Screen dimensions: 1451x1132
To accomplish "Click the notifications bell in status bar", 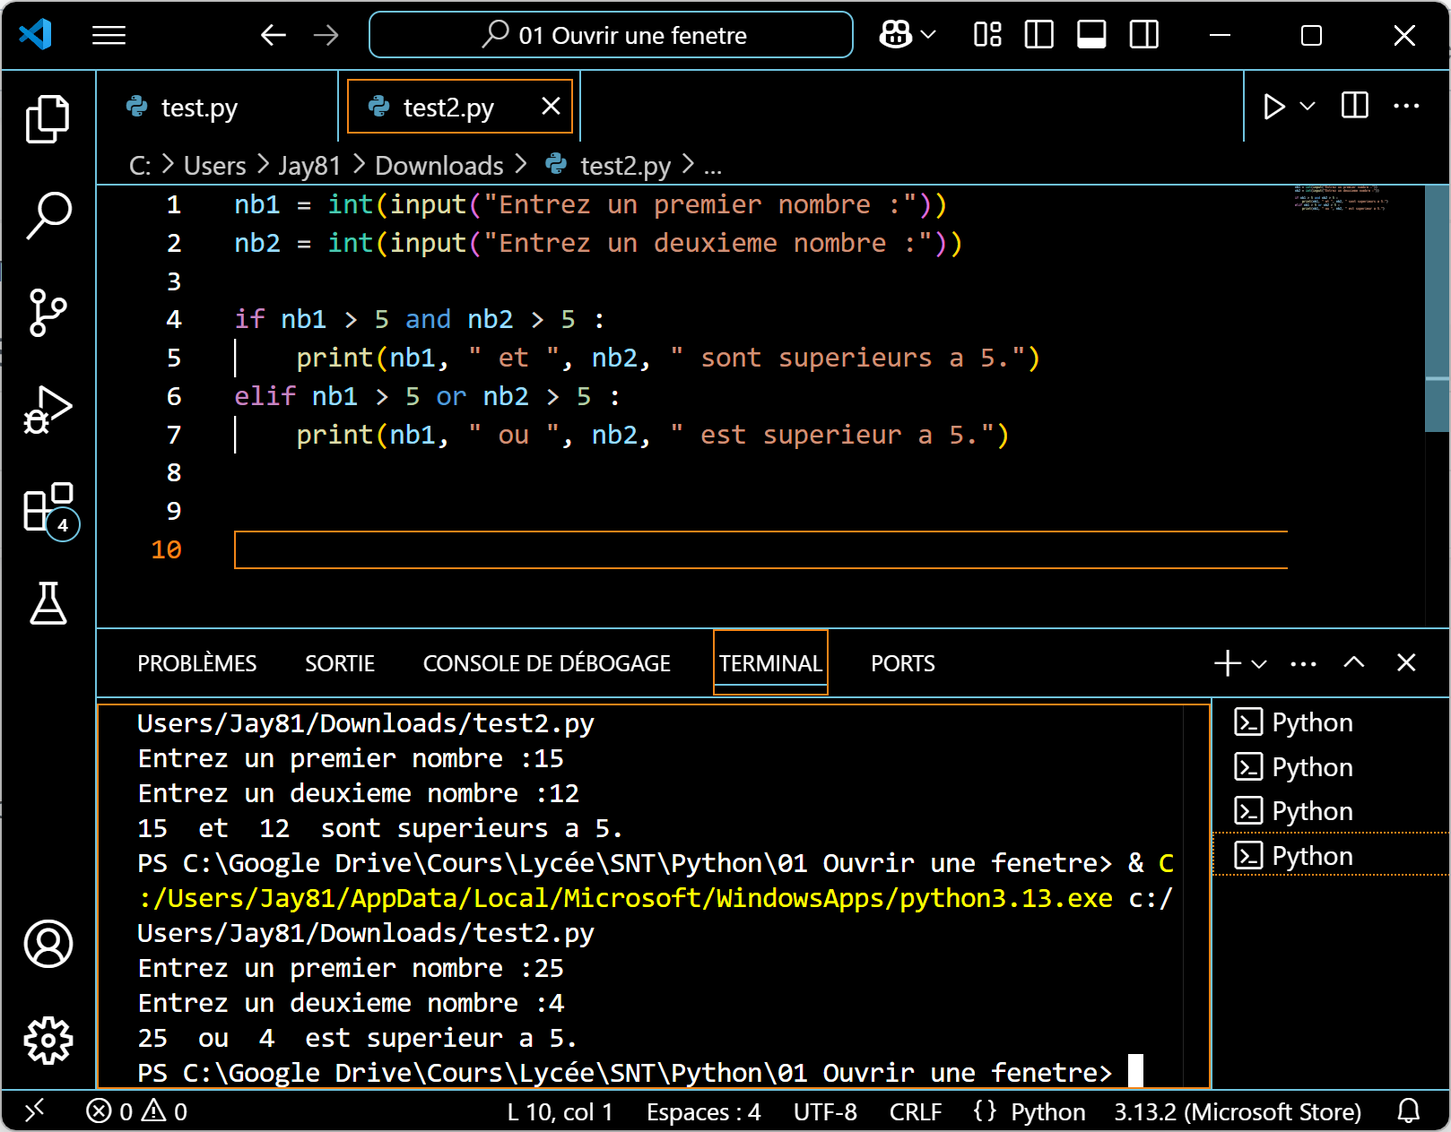I will 1408,1111.
